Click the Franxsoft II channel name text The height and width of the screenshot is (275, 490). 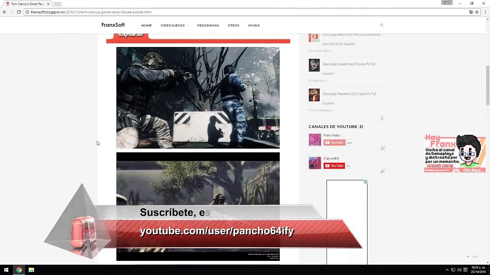pyautogui.click(x=331, y=159)
